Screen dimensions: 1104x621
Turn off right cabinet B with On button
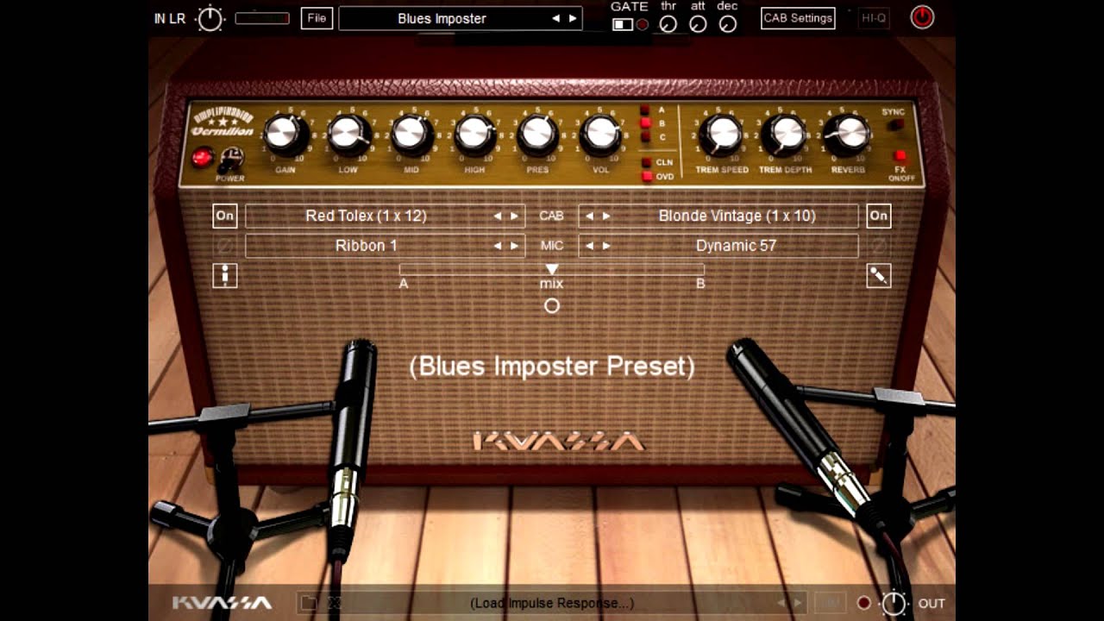879,216
